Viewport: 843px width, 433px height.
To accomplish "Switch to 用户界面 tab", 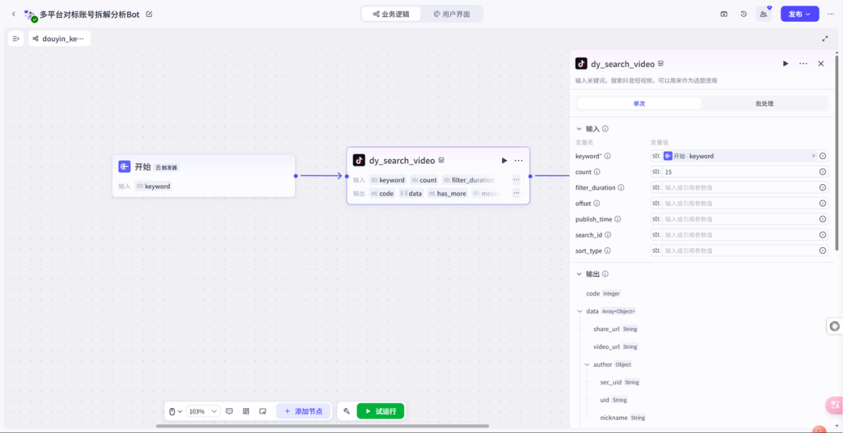I will 452,14.
